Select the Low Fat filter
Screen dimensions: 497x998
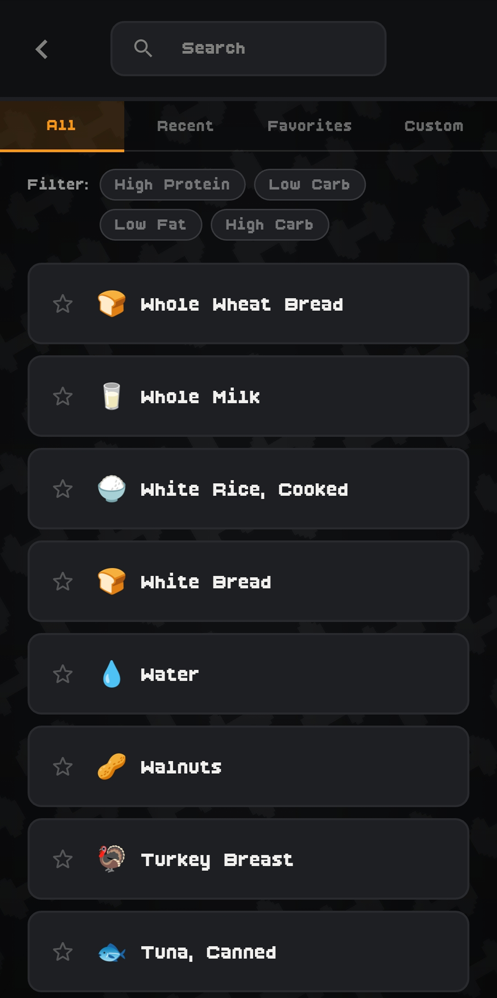pos(150,225)
